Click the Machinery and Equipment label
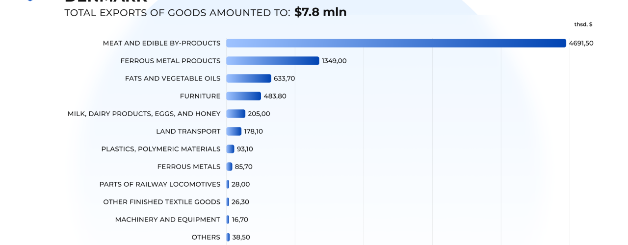This screenshot has width=628, height=245. [168, 220]
